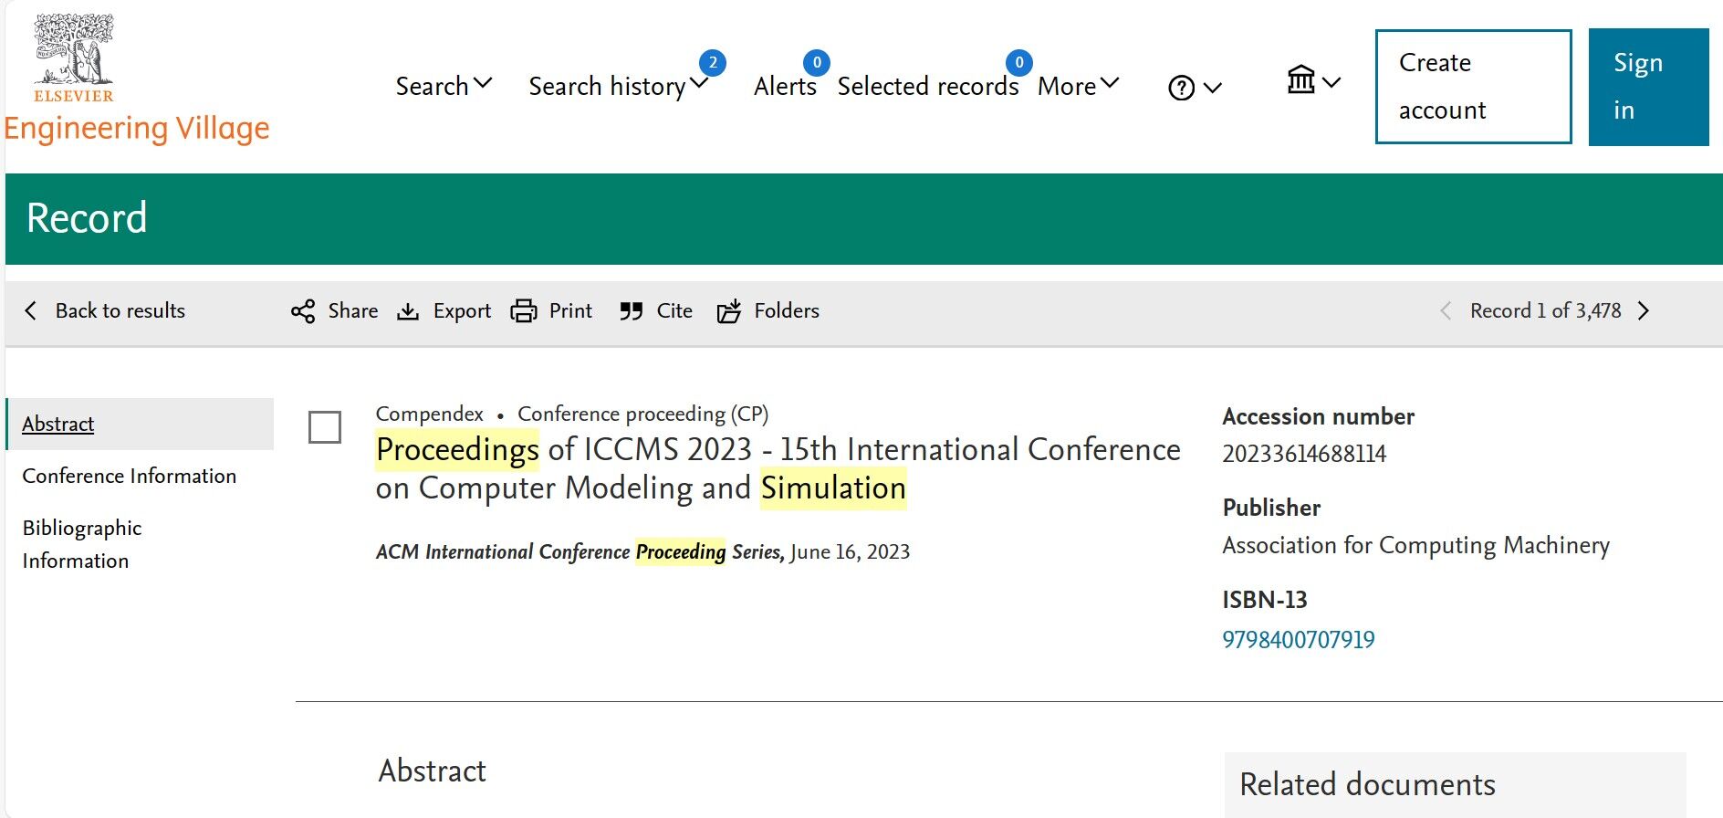Click the Proceedings of ICCMS 2023 title

pos(778,468)
